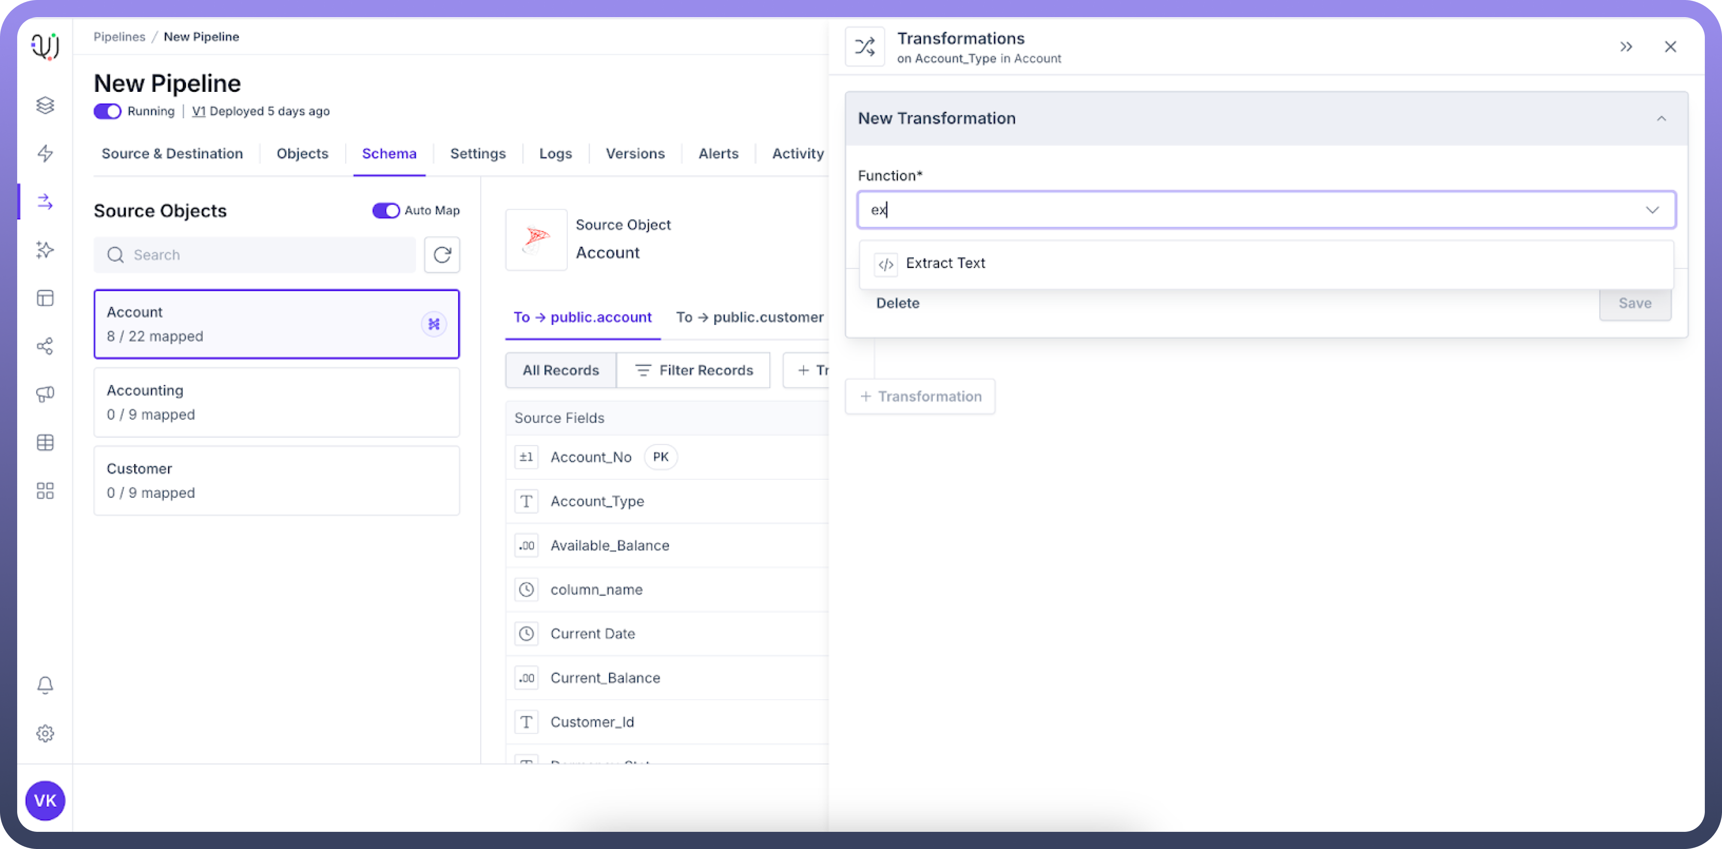Click the Account object mapping icon
1722x849 pixels.
(x=434, y=324)
